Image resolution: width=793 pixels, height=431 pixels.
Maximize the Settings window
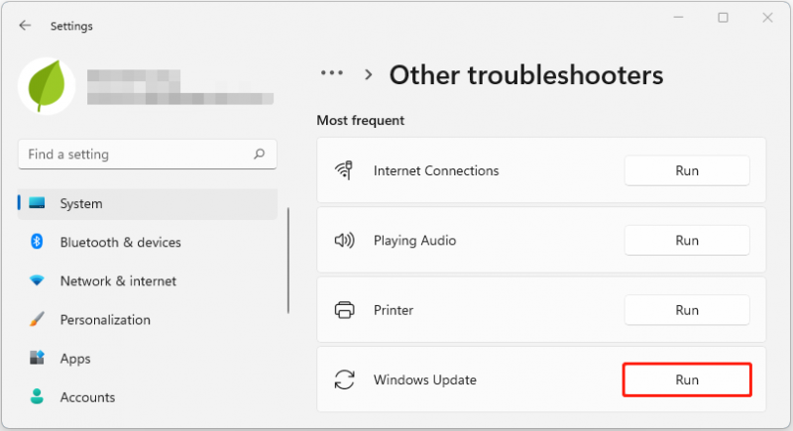coord(724,18)
